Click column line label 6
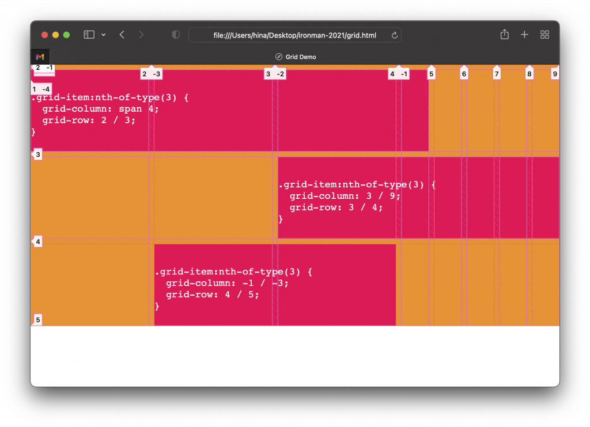590x427 pixels. click(464, 74)
